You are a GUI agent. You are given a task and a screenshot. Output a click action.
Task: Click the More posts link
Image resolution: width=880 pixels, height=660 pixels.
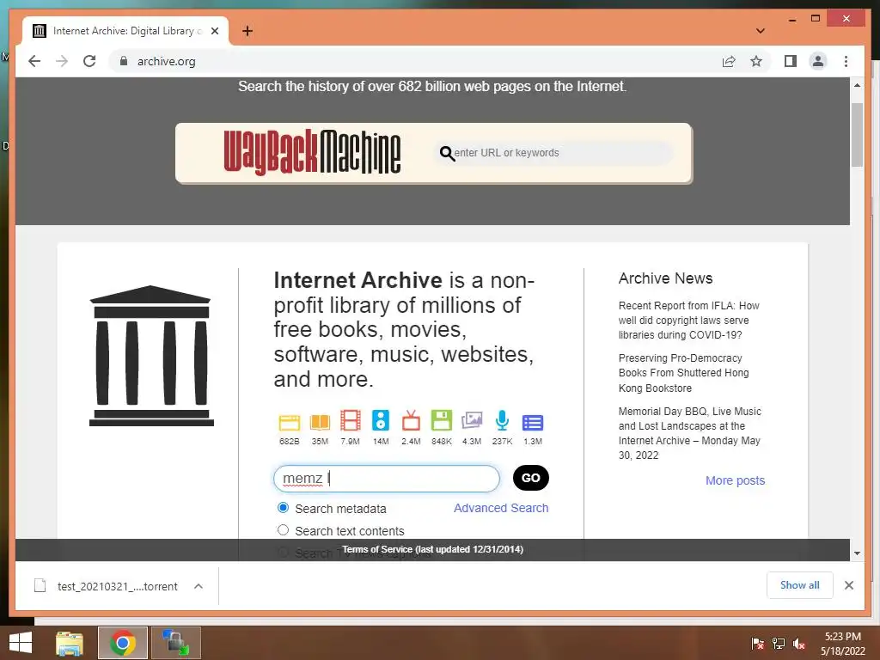(736, 480)
